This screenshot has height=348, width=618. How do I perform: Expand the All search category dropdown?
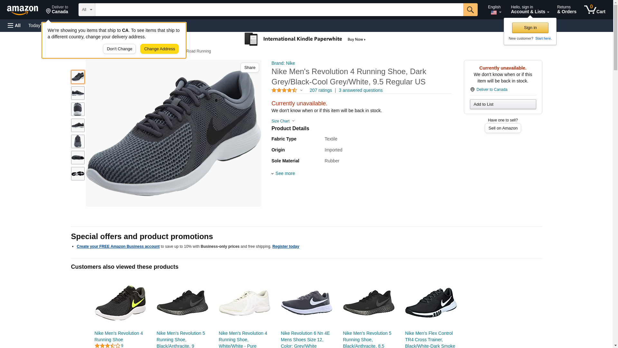click(x=87, y=10)
